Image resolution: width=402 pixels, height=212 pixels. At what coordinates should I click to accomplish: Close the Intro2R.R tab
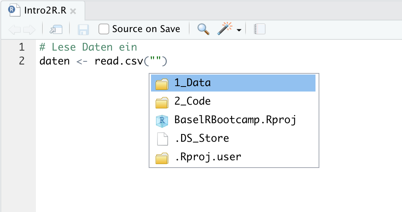[x=73, y=11]
